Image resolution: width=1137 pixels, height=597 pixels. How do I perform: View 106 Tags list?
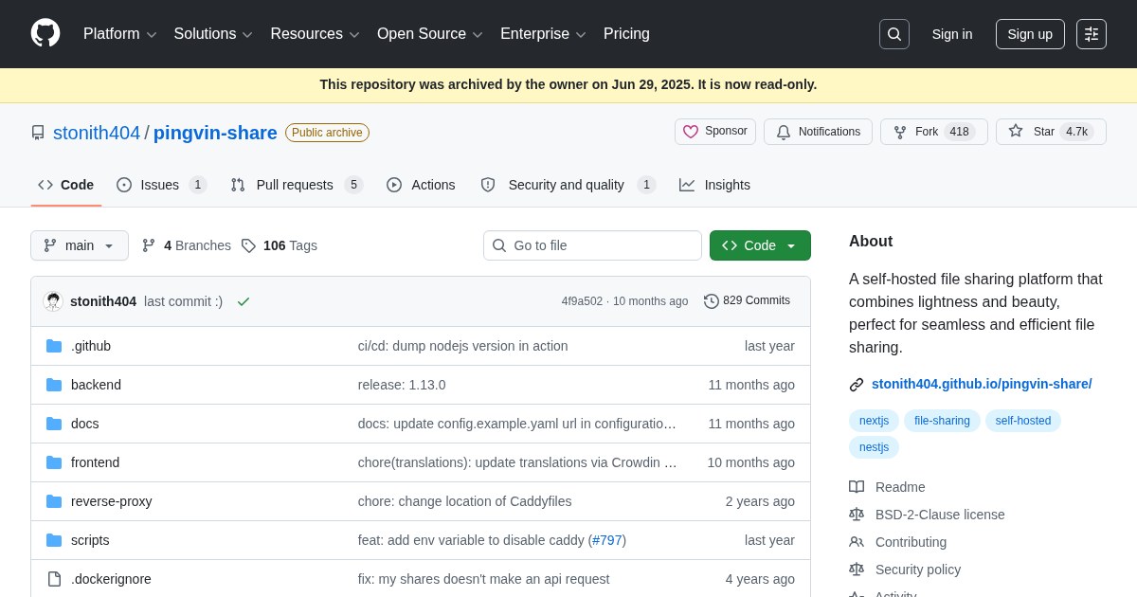[280, 245]
